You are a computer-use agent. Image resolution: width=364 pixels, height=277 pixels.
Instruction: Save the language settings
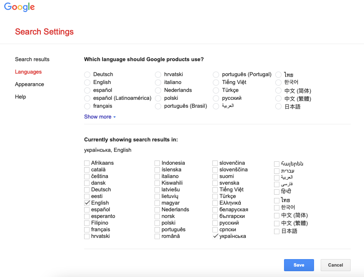click(x=299, y=265)
